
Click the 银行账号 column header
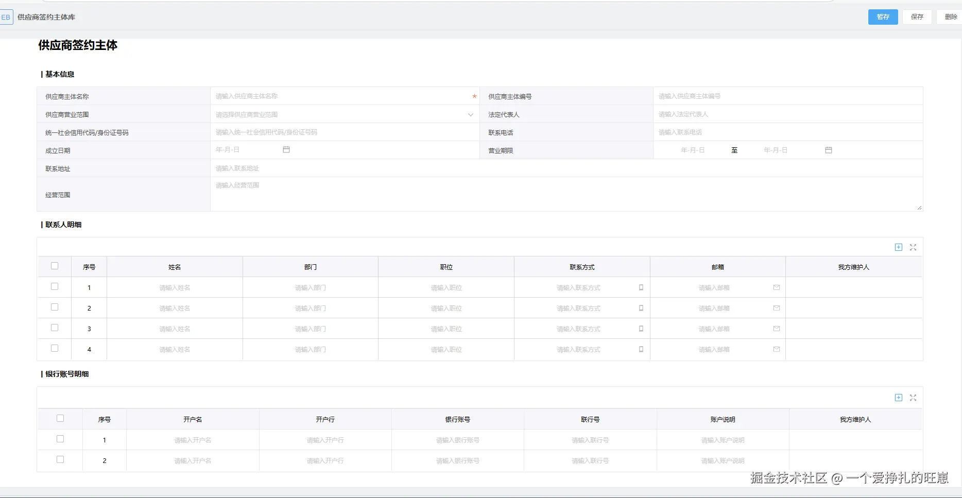point(458,420)
